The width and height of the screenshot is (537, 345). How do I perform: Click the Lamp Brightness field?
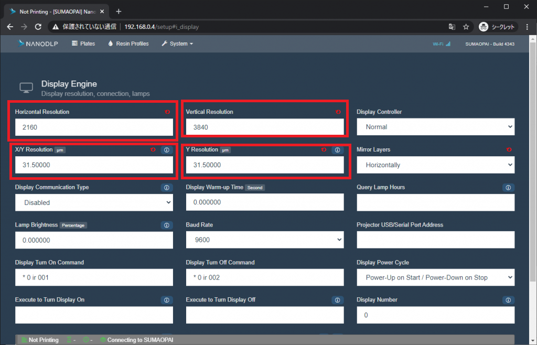coord(94,240)
